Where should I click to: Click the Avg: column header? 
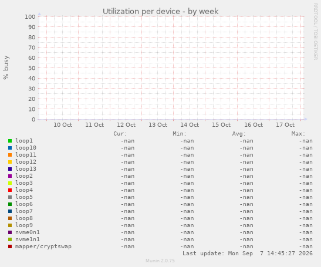[x=239, y=134]
